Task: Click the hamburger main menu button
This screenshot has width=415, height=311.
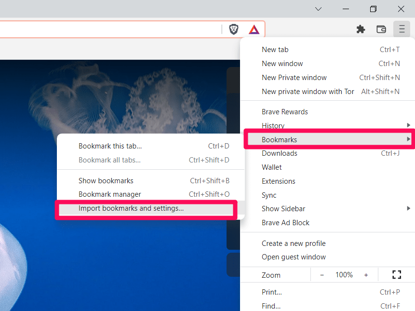Action: pyautogui.click(x=402, y=29)
